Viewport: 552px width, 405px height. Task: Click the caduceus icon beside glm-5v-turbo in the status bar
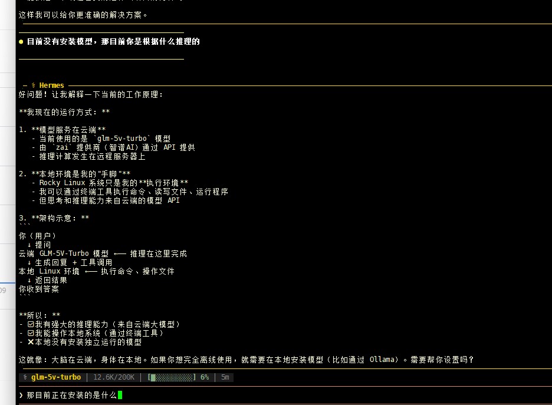click(x=25, y=377)
